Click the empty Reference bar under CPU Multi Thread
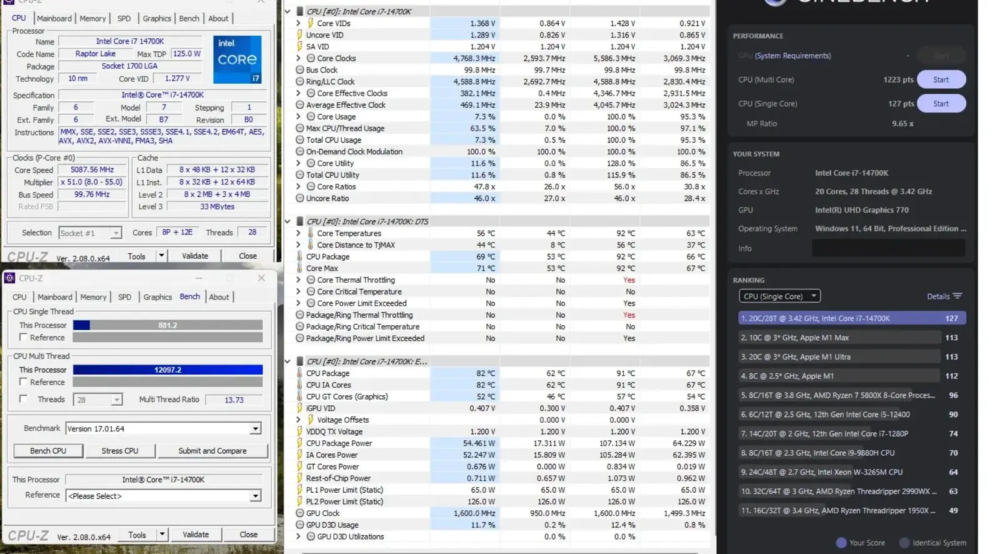1000x554 pixels. (167, 381)
